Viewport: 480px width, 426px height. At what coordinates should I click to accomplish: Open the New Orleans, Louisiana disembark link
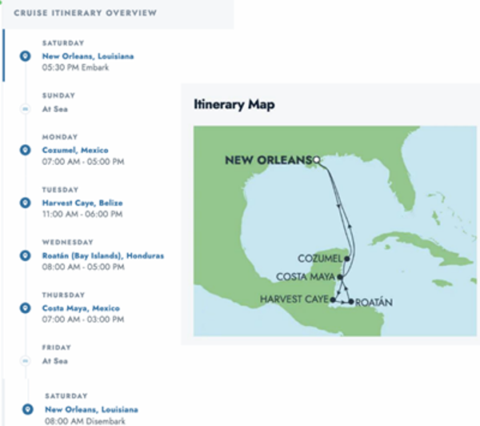tap(91, 409)
